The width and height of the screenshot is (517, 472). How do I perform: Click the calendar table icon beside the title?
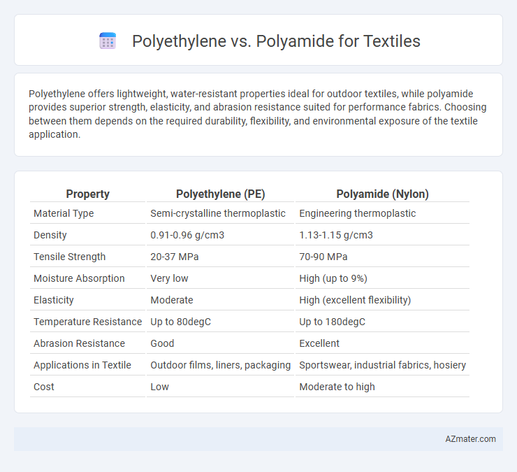[x=108, y=41]
